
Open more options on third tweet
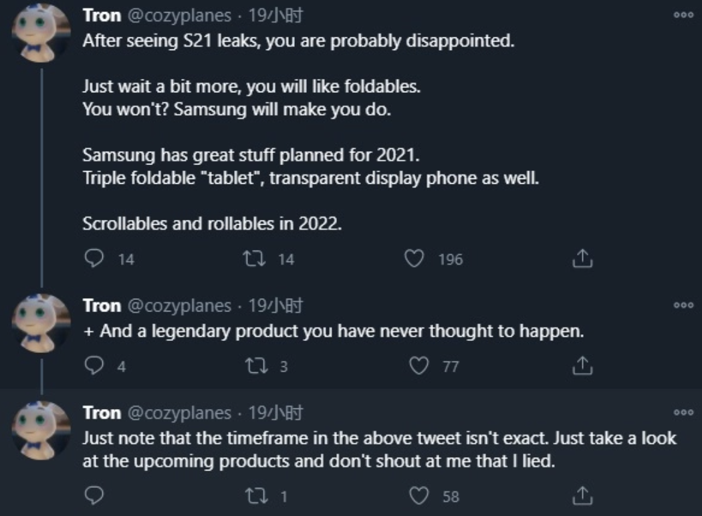683,412
